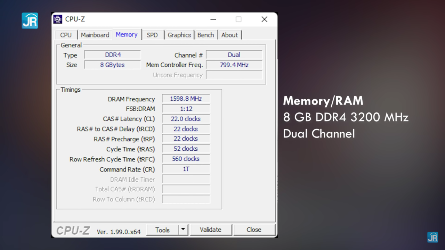Click the CPU-Z logo near the version number
Viewport: 445px width, 250px height.
coord(73,230)
